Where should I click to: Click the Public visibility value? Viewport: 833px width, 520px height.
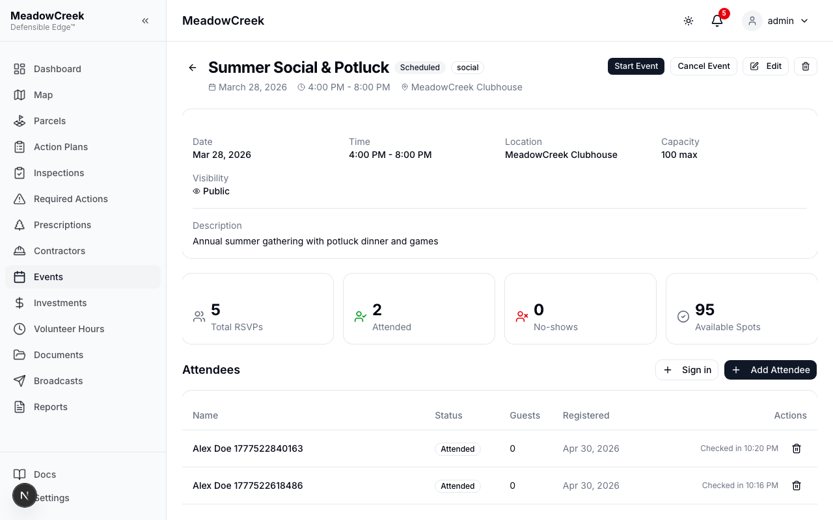click(211, 191)
